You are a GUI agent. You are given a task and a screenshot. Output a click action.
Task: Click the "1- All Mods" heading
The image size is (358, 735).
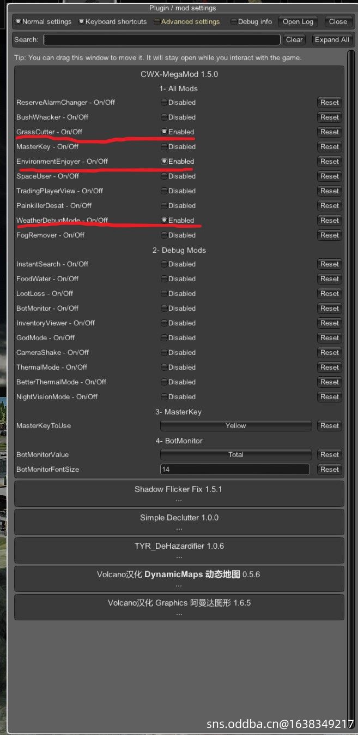(179, 88)
